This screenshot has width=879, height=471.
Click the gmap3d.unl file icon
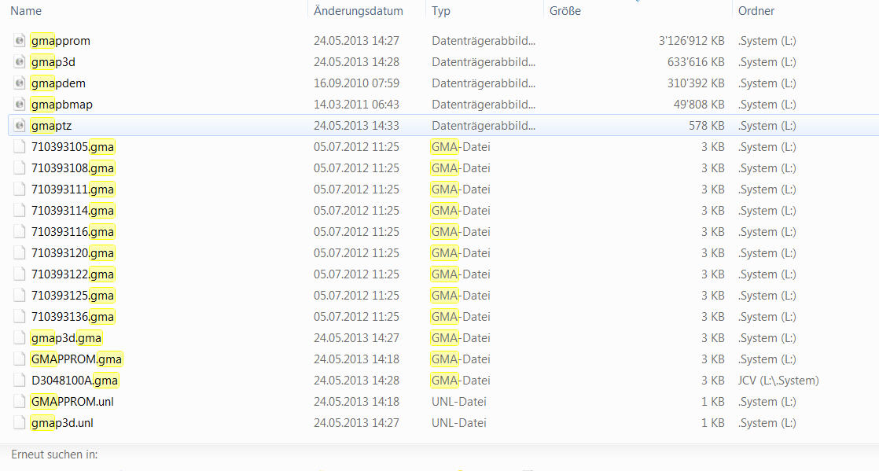pos(20,423)
